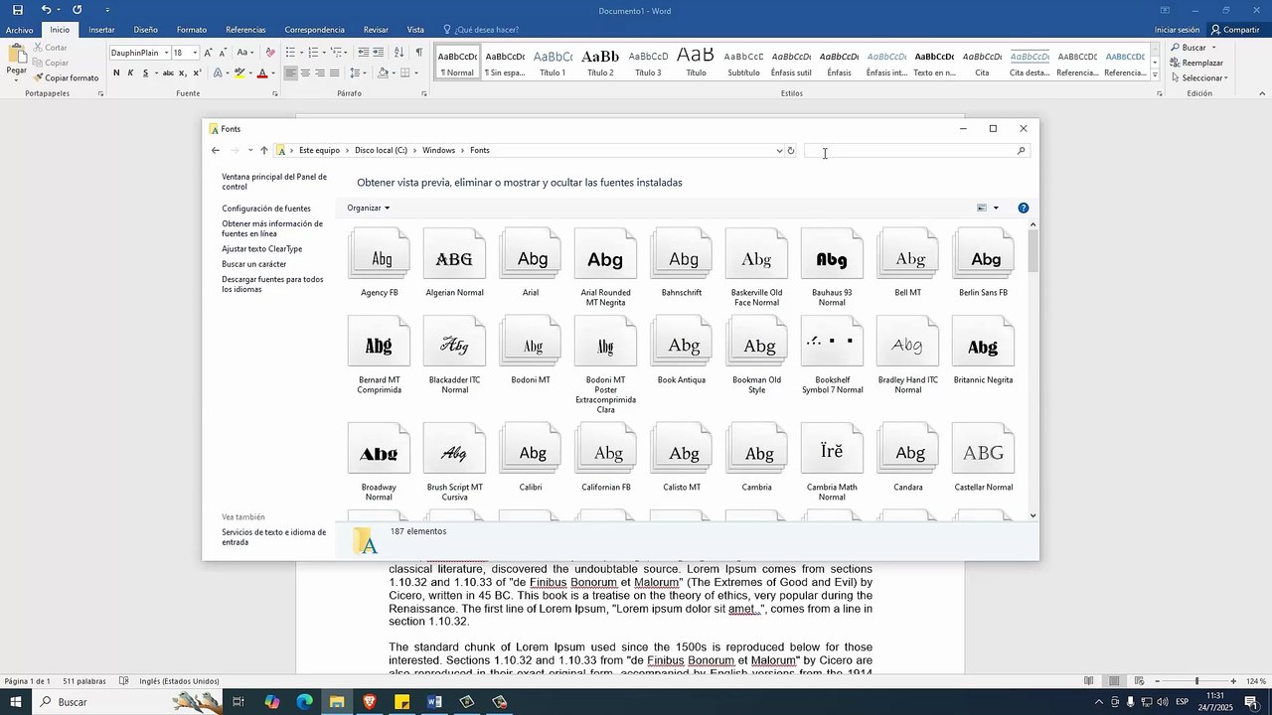Toggle justified text alignment

coord(335,72)
